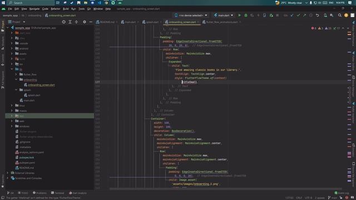Open the TODO tool window
356x200 pixels.
pyautogui.click(x=23, y=193)
